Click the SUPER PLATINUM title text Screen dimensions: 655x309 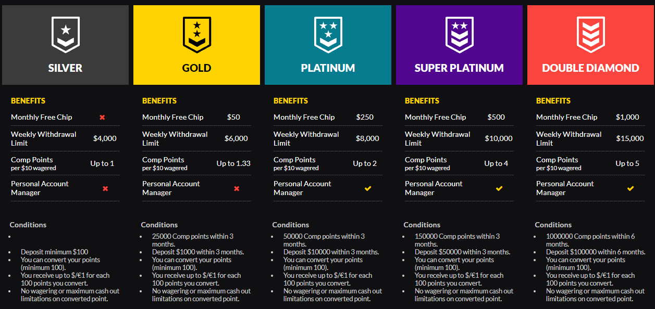pyautogui.click(x=459, y=68)
